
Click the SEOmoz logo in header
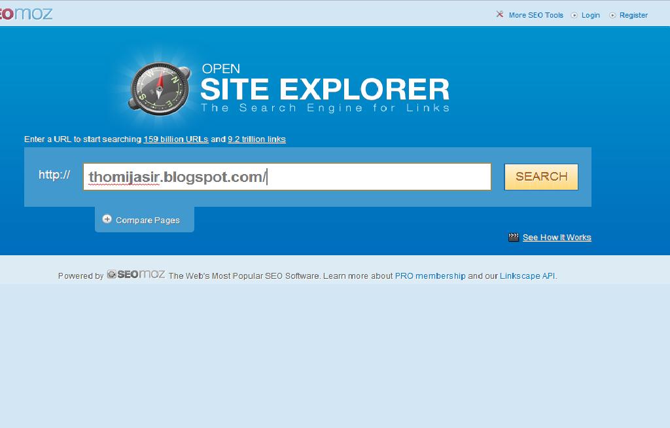tap(26, 13)
